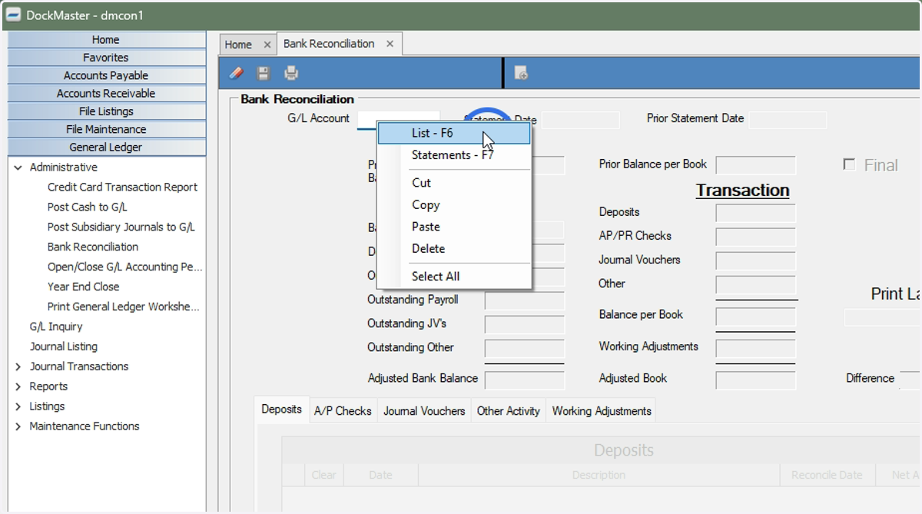The height and width of the screenshot is (514, 922).
Task: Close the Home tab
Action: coord(267,45)
